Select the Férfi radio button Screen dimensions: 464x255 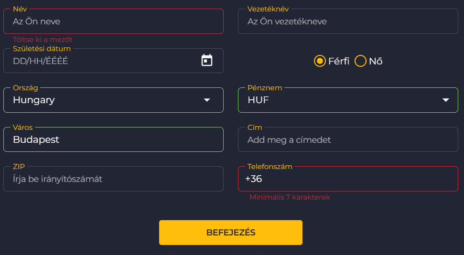[x=320, y=61]
